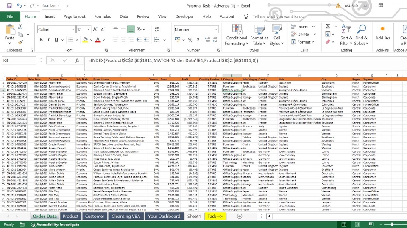The height and width of the screenshot is (228, 407).
Task: Increase font size with larger A icon
Action: point(95,29)
